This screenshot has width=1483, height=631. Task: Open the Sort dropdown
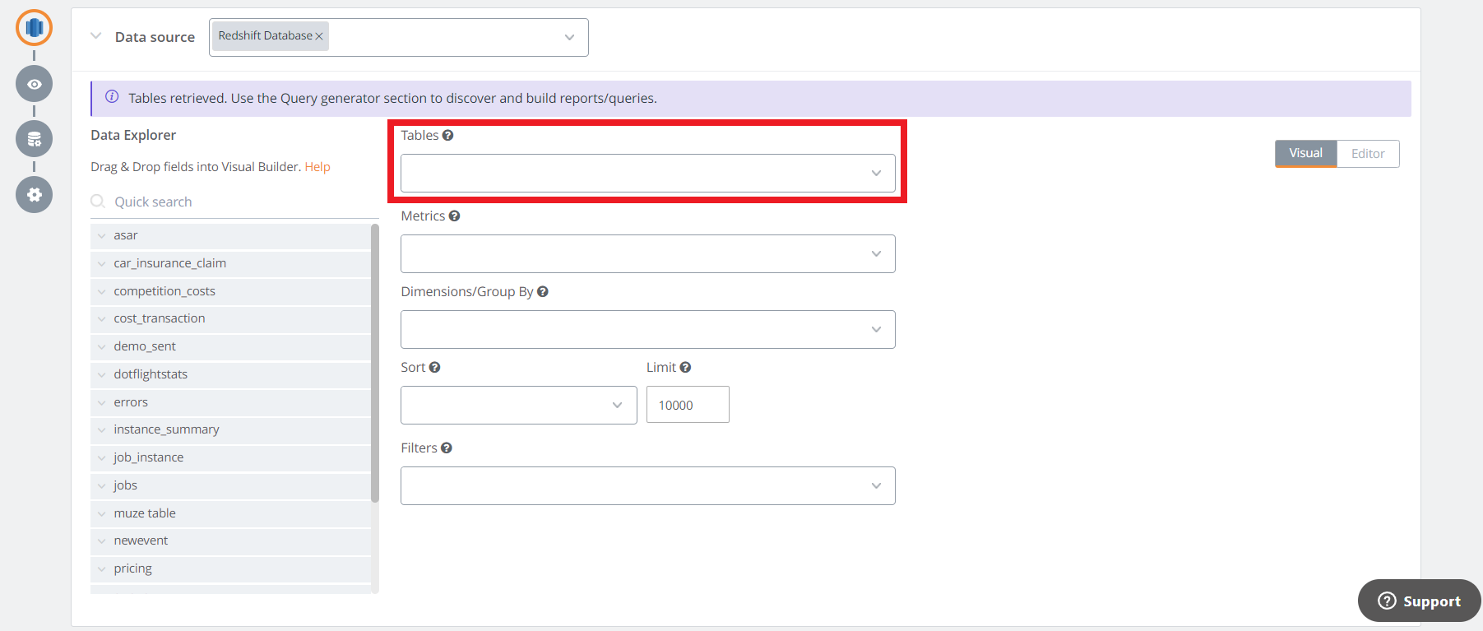[518, 406]
